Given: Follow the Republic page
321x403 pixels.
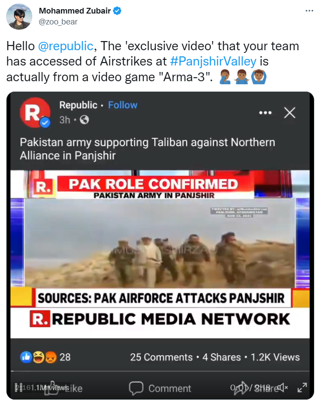Looking at the screenshot, I should click(x=123, y=105).
